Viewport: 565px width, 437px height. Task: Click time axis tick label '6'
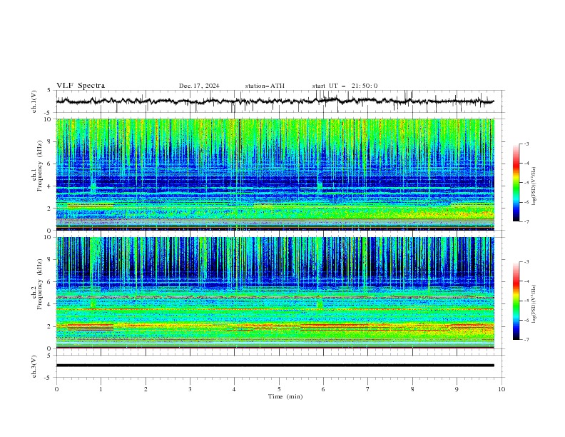coord(323,389)
